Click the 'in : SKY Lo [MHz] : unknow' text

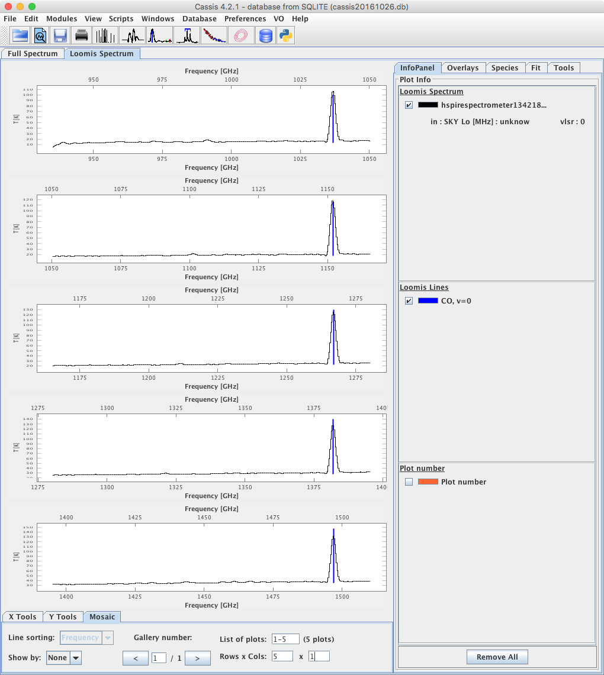click(x=480, y=122)
